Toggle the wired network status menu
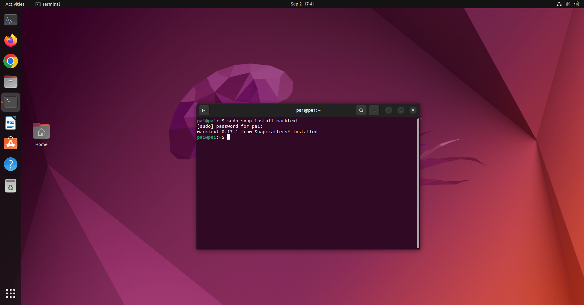This screenshot has width=584, height=305. point(559,4)
